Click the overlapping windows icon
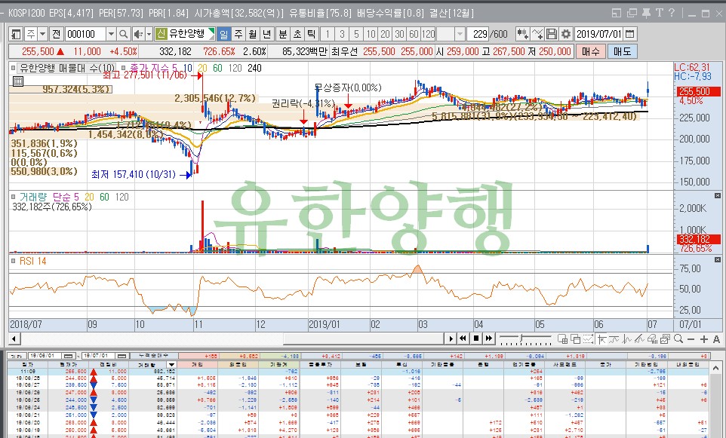This screenshot has width=726, height=438. click(576, 339)
